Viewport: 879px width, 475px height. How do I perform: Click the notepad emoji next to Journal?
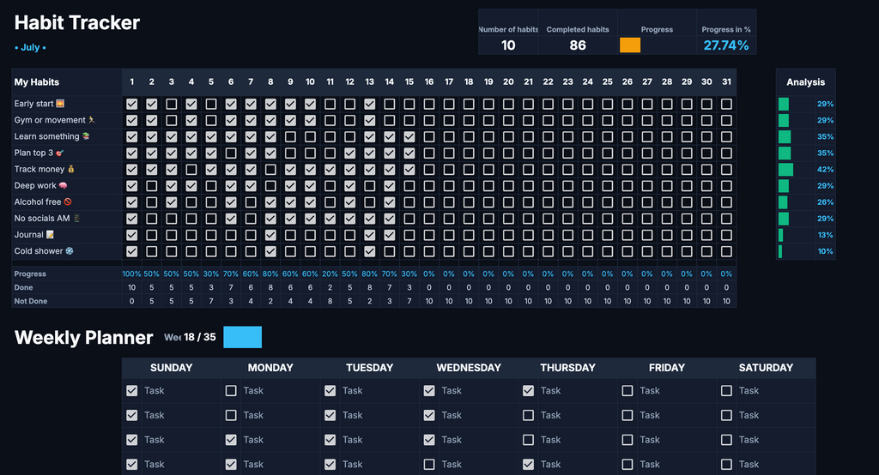(x=50, y=235)
